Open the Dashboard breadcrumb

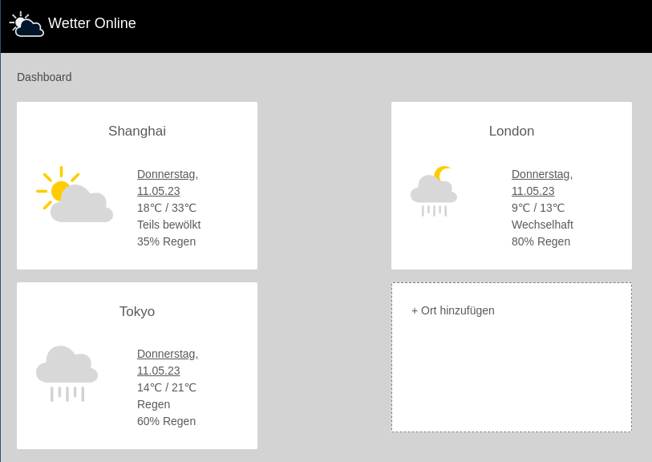tap(44, 77)
